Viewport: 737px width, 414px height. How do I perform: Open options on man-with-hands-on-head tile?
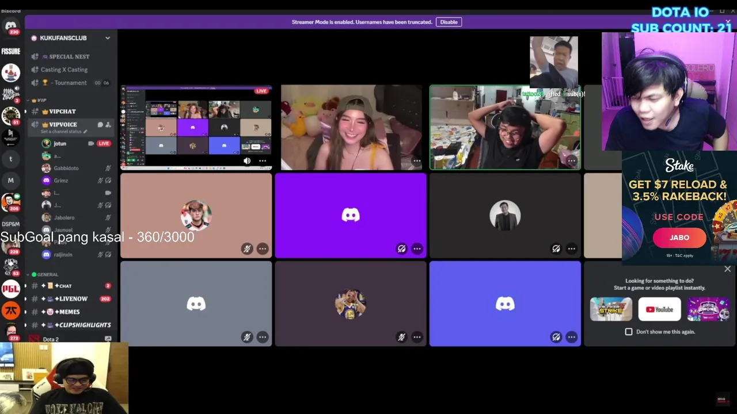click(571, 161)
